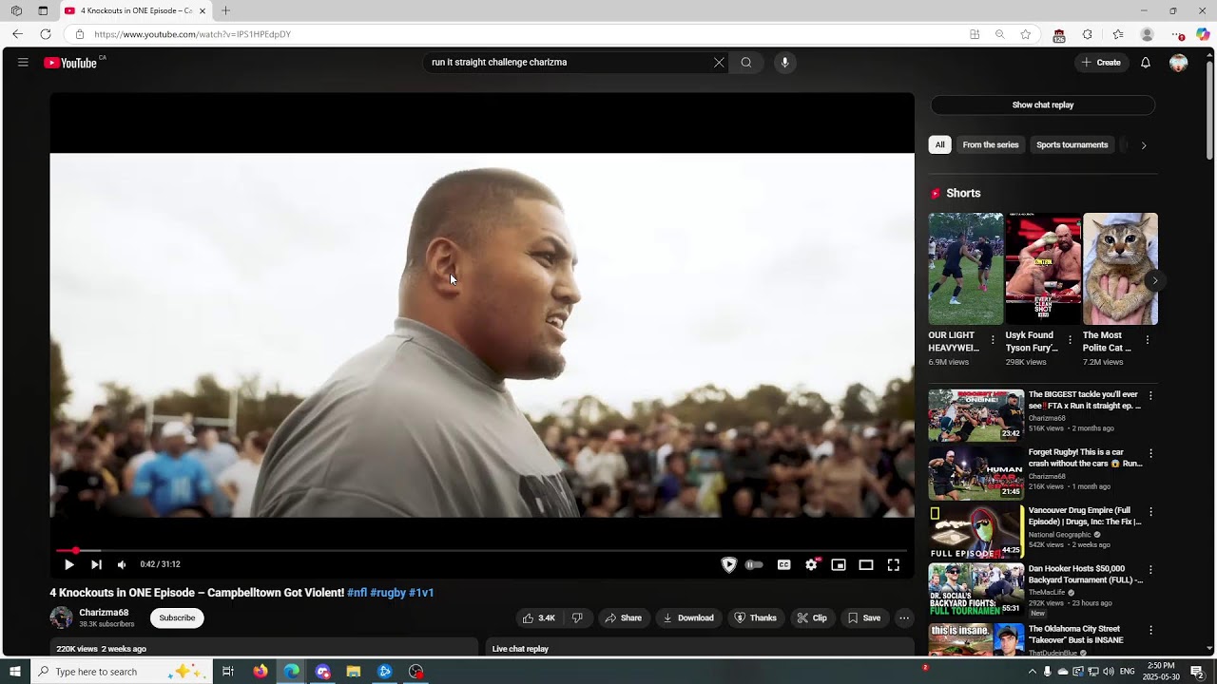Open video settings gear
The image size is (1217, 684).
click(x=811, y=564)
